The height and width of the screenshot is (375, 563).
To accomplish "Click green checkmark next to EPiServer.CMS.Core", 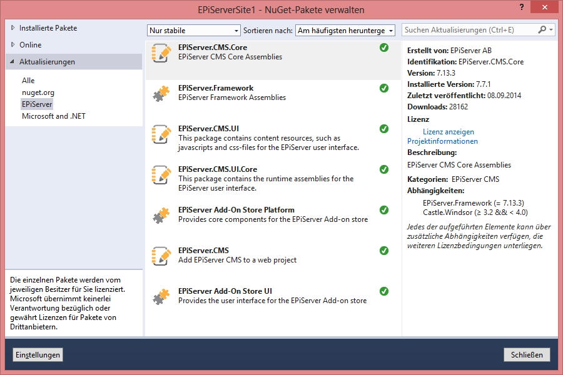I will point(384,47).
